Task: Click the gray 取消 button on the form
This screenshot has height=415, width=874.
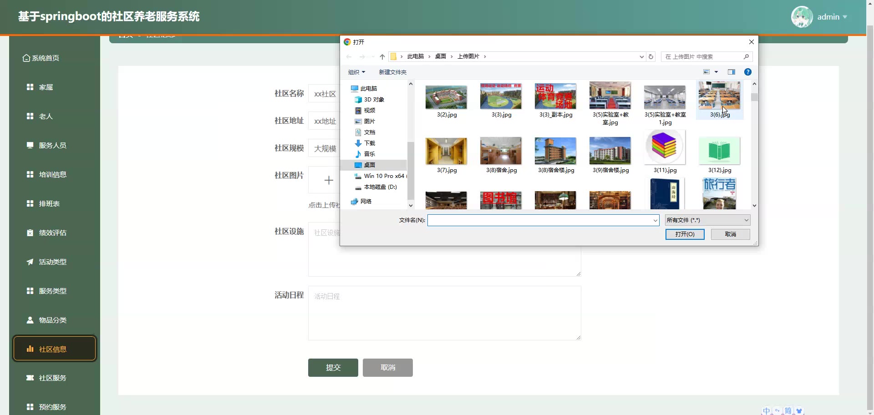Action: [x=388, y=368]
